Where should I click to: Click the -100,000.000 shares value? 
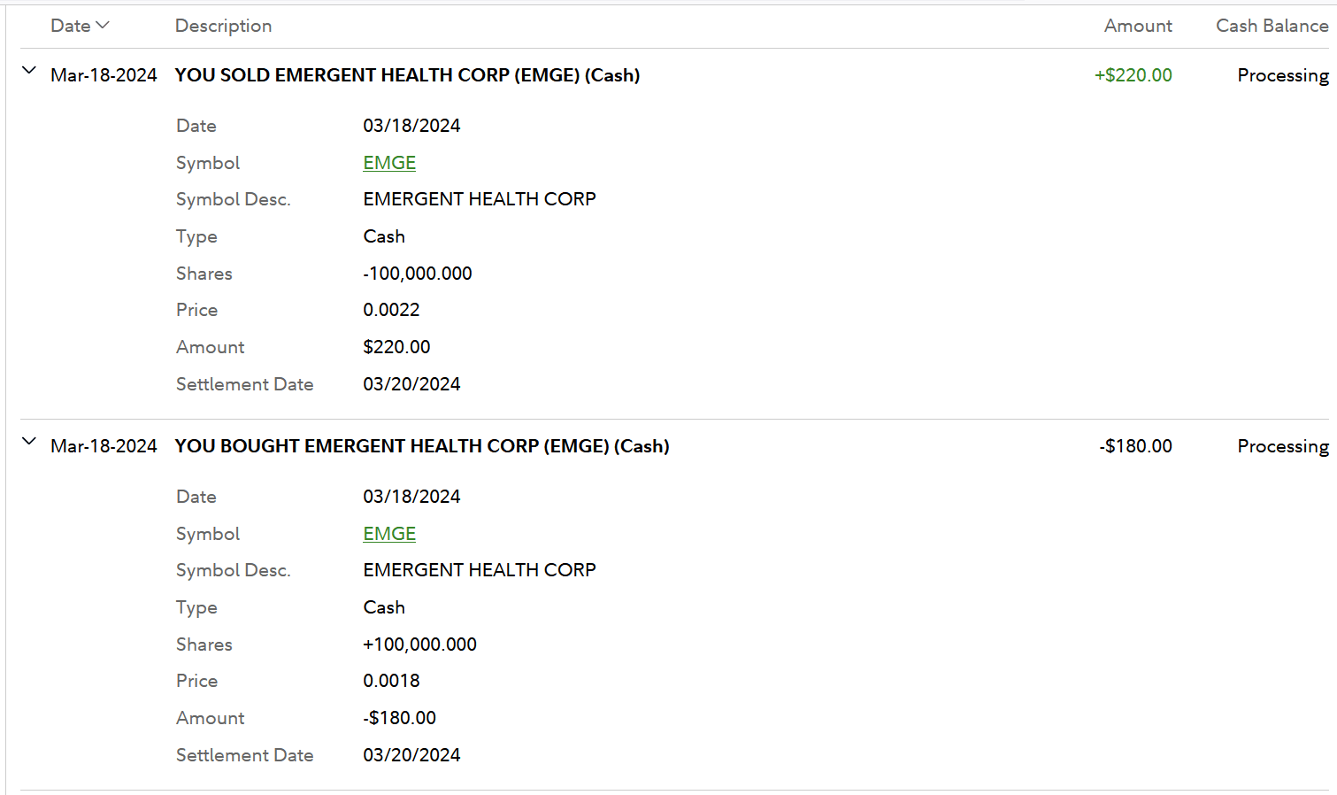coord(418,274)
